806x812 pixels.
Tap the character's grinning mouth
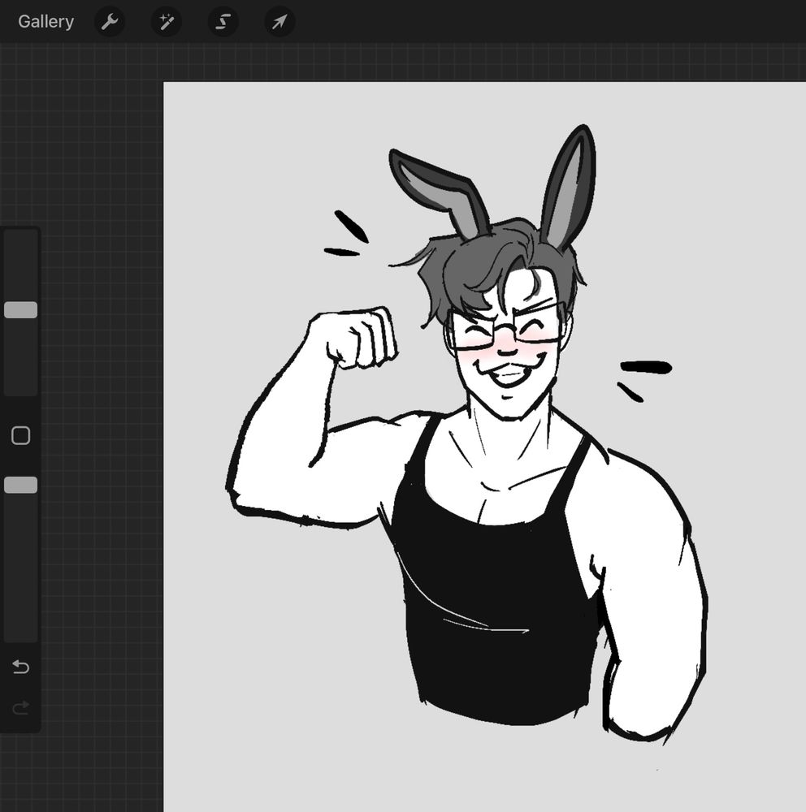pos(508,376)
